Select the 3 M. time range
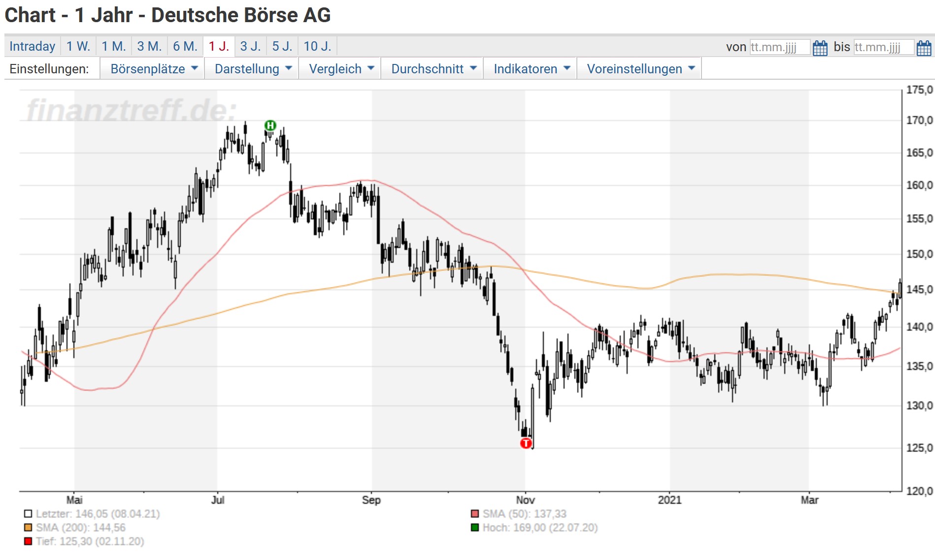This screenshot has height=552, width=935. 149,46
